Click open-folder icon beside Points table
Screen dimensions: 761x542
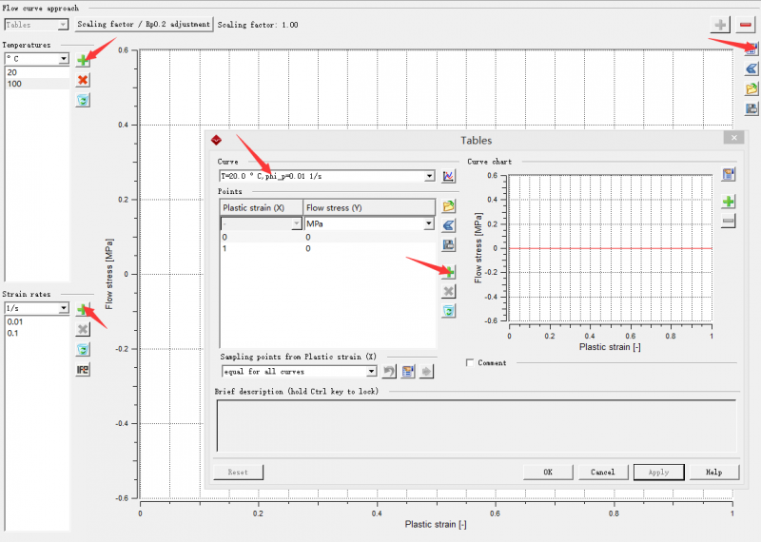pos(448,205)
